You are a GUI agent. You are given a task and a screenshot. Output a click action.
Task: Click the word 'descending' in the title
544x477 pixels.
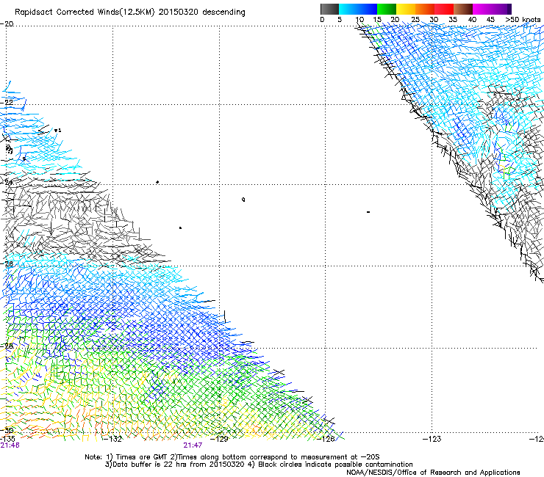coord(223,12)
